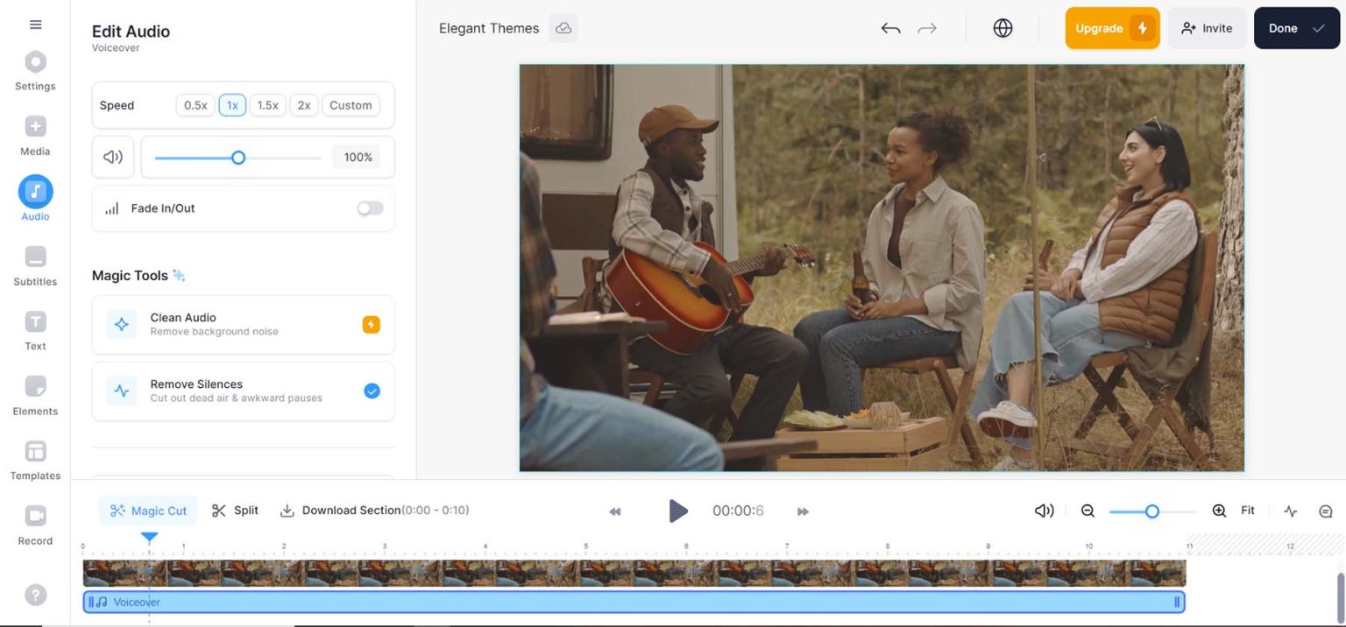Click the right trim handle of Voiceover clip

[1177, 602]
